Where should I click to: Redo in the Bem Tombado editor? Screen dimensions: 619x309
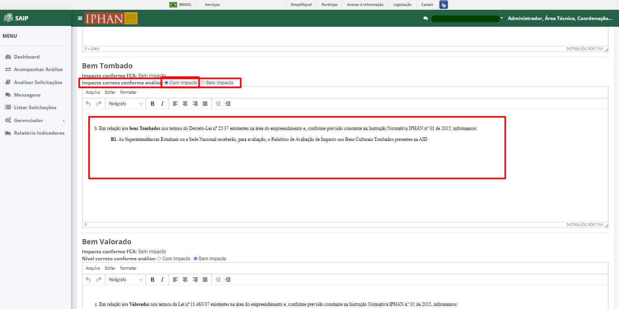(99, 104)
